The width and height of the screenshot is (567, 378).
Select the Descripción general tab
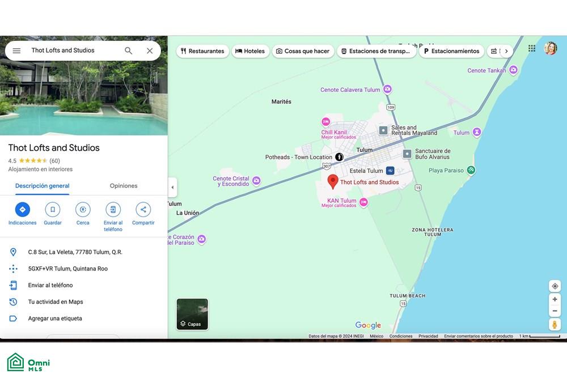[x=43, y=186]
